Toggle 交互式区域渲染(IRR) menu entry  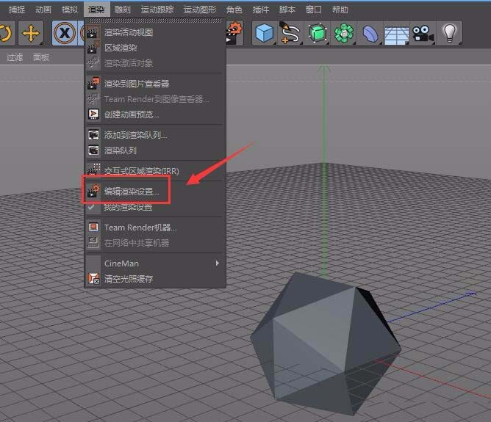[155, 171]
